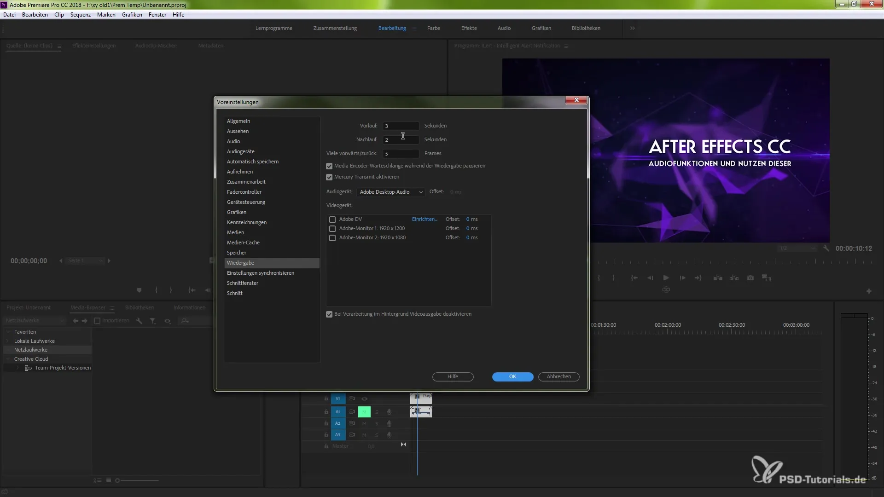Click the filter icon in Media Browser

[152, 321]
